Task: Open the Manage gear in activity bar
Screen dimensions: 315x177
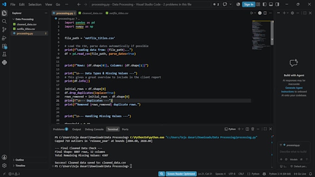Action: click(x=4, y=165)
